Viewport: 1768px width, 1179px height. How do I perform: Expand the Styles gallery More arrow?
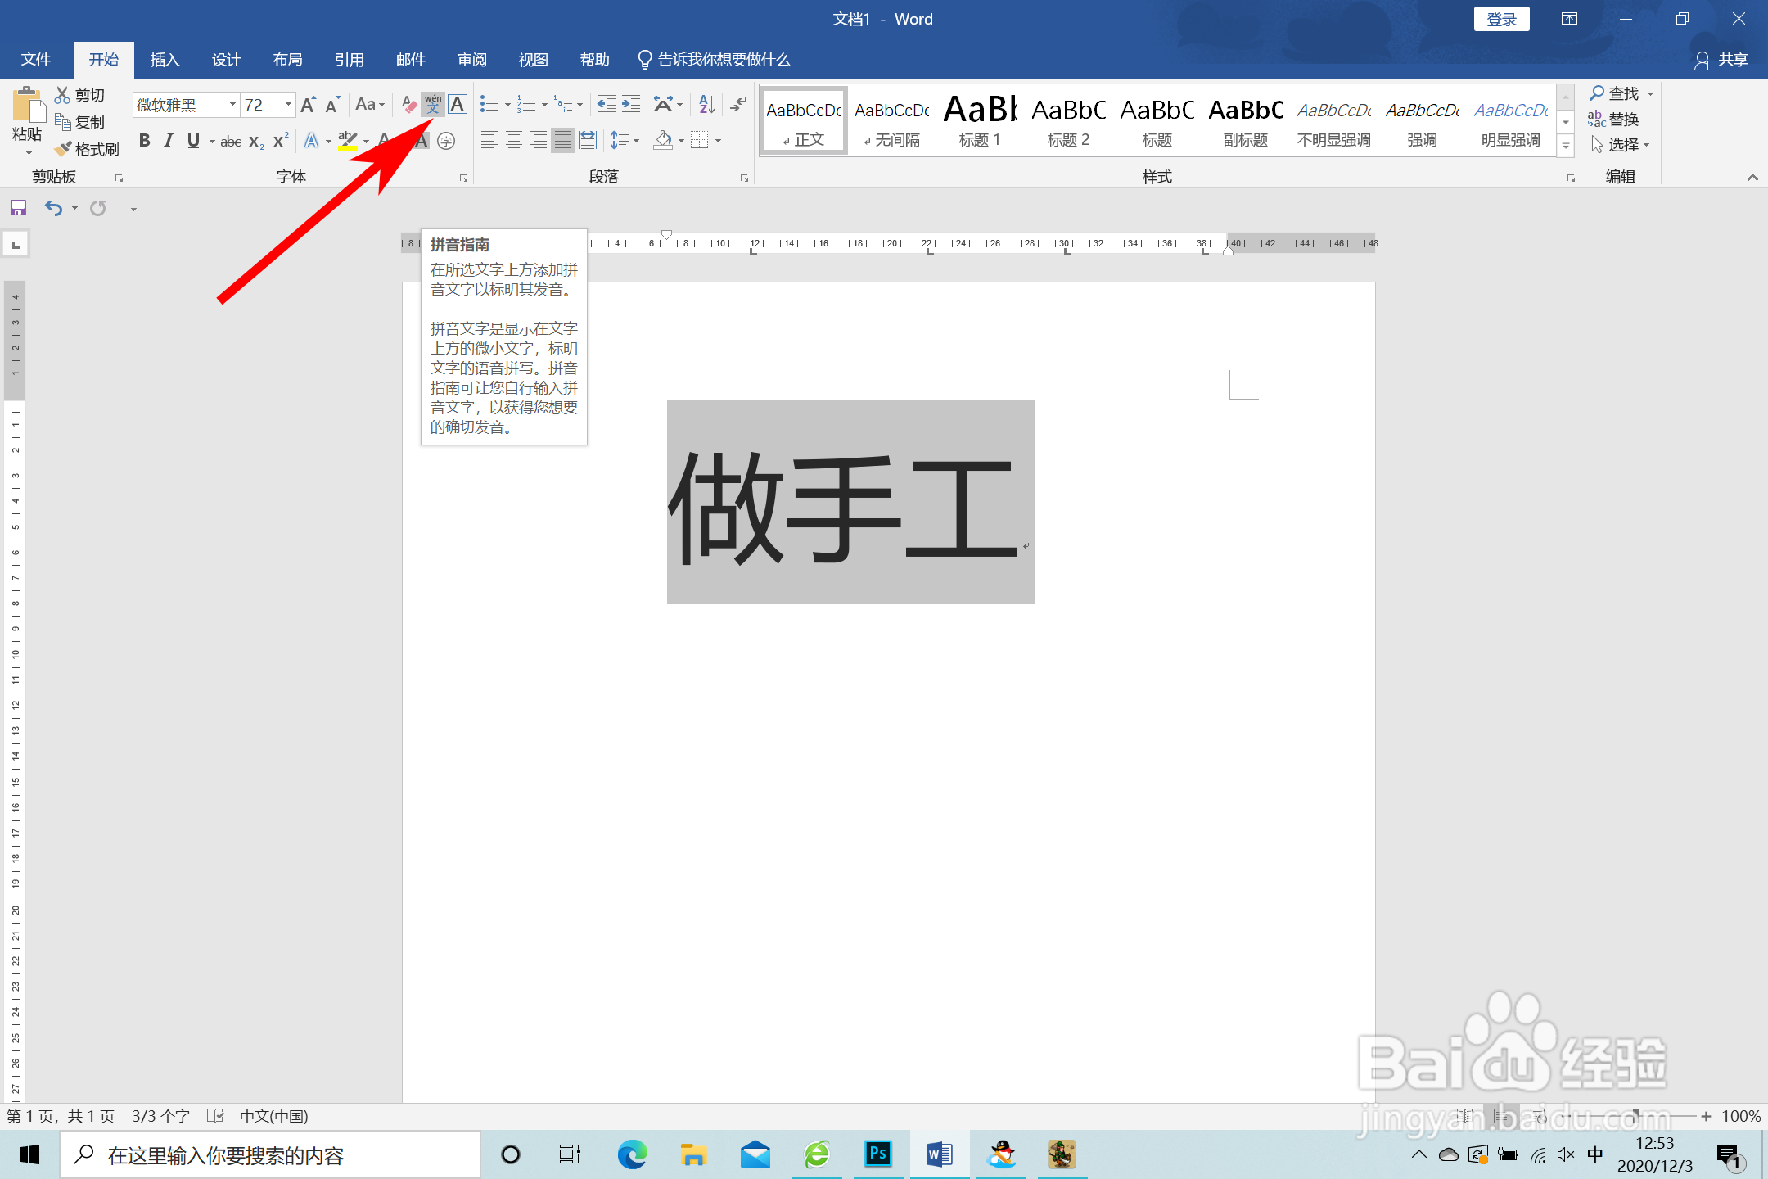(1565, 147)
